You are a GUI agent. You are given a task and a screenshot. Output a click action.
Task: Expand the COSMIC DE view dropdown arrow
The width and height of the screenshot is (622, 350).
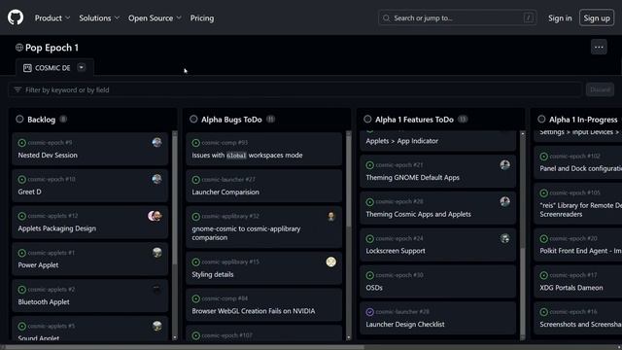click(x=82, y=67)
